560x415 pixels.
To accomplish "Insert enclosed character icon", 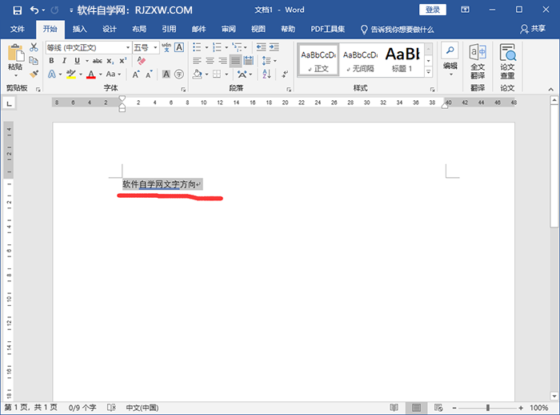I will (179, 74).
